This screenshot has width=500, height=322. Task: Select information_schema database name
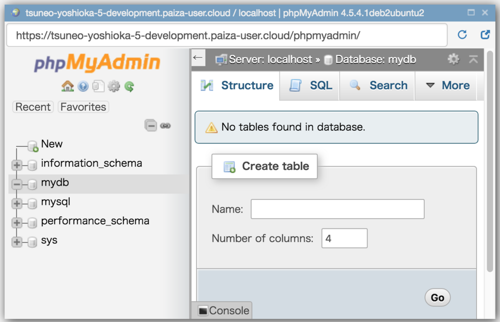pos(91,163)
